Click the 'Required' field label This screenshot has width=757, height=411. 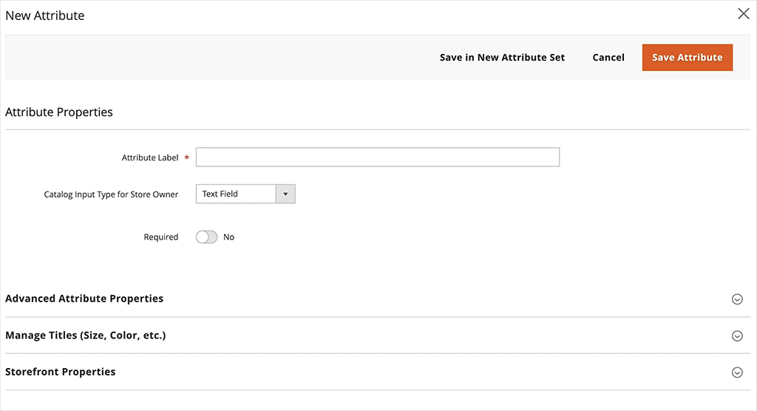click(160, 237)
